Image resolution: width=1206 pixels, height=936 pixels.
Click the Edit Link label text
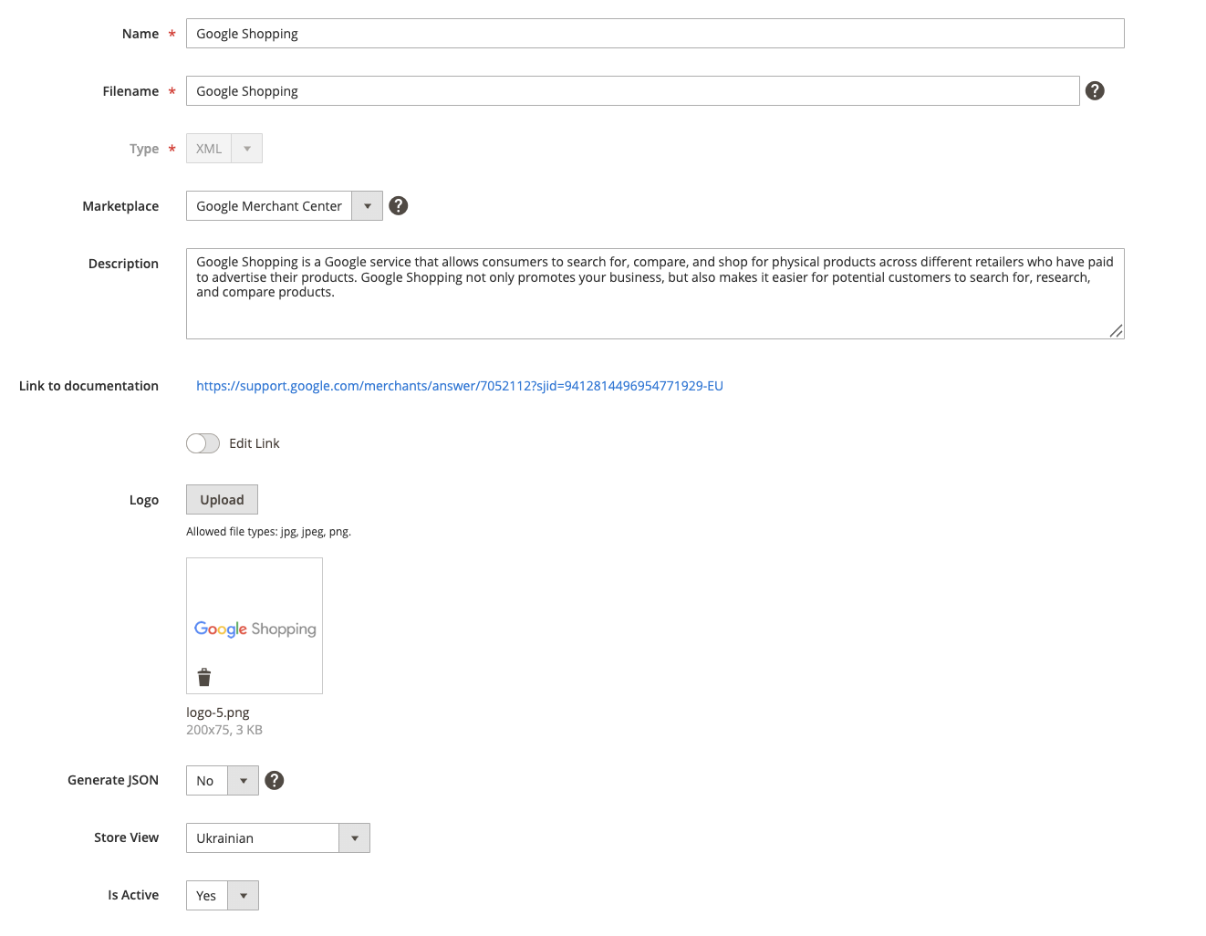click(255, 443)
